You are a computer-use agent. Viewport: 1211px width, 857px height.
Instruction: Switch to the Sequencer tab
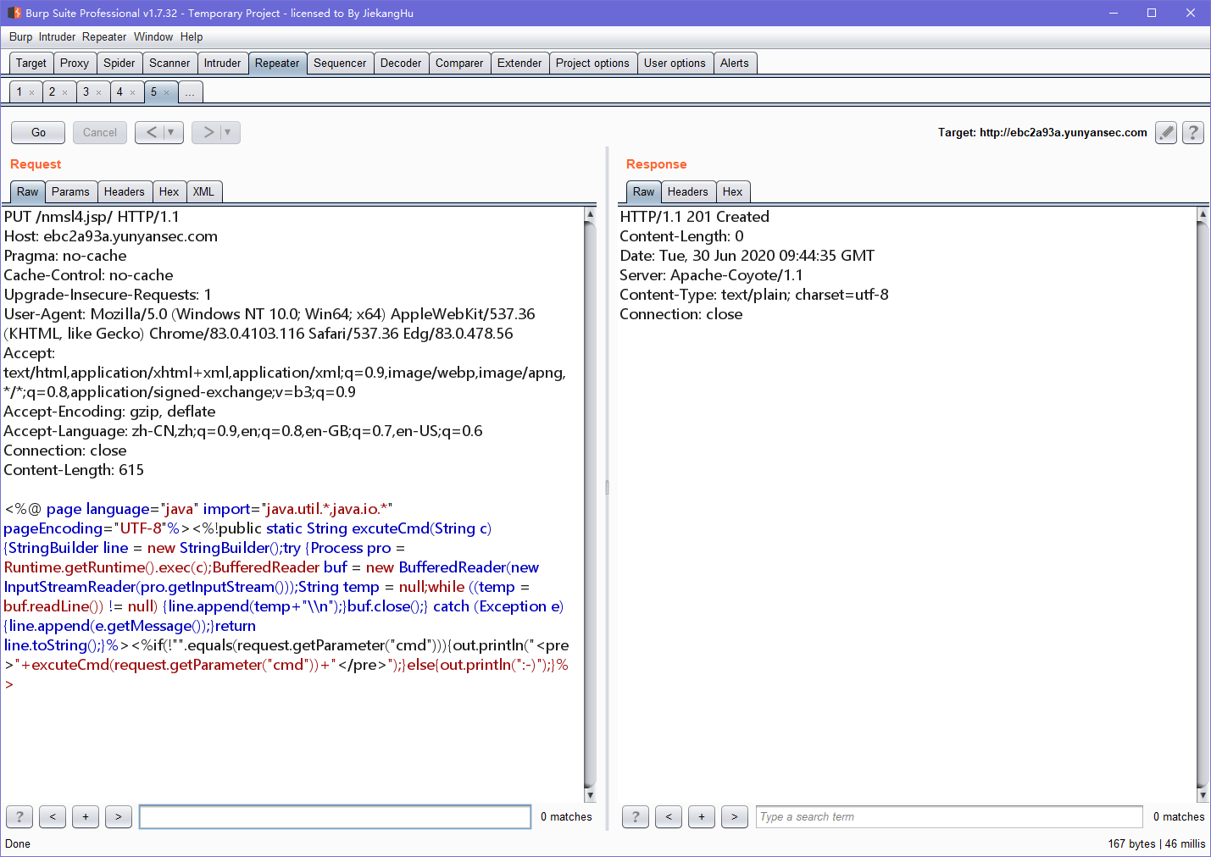pos(340,63)
